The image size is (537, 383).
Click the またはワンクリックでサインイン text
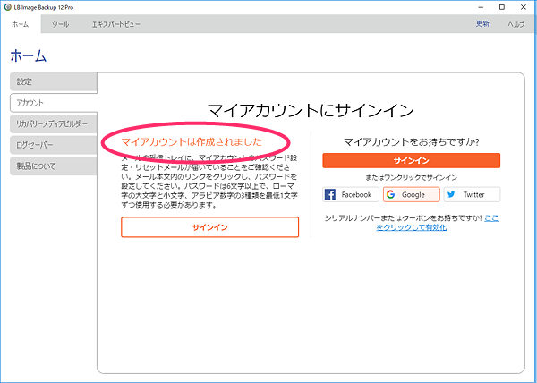tap(412, 178)
